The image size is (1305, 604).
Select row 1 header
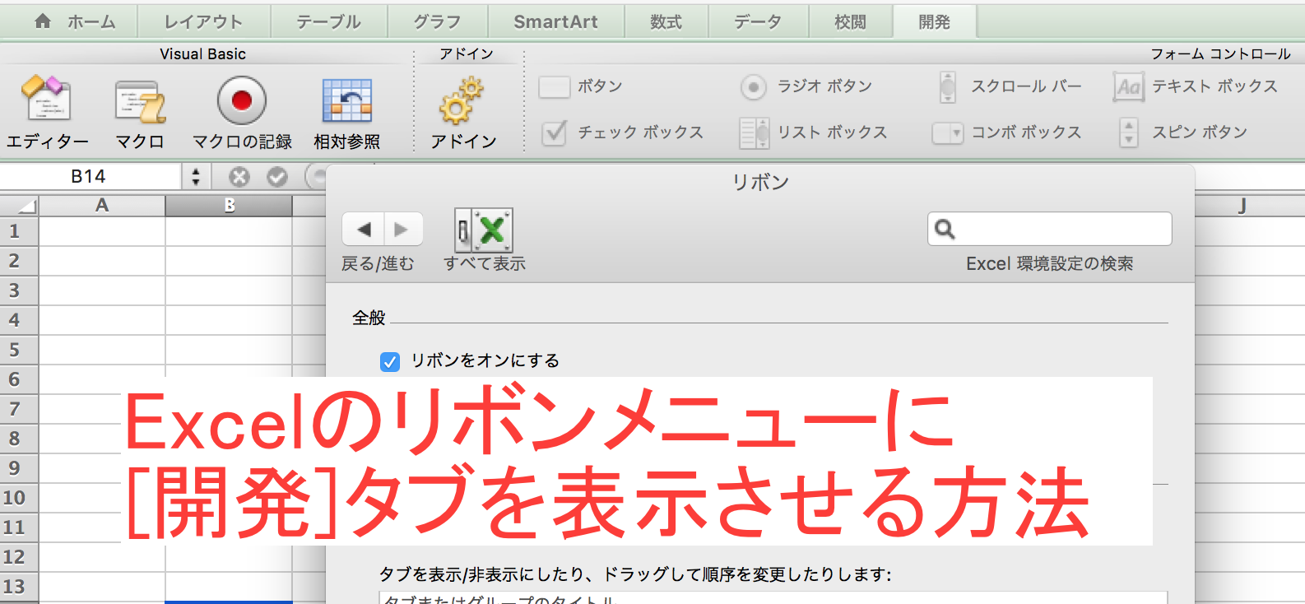pos(19,231)
